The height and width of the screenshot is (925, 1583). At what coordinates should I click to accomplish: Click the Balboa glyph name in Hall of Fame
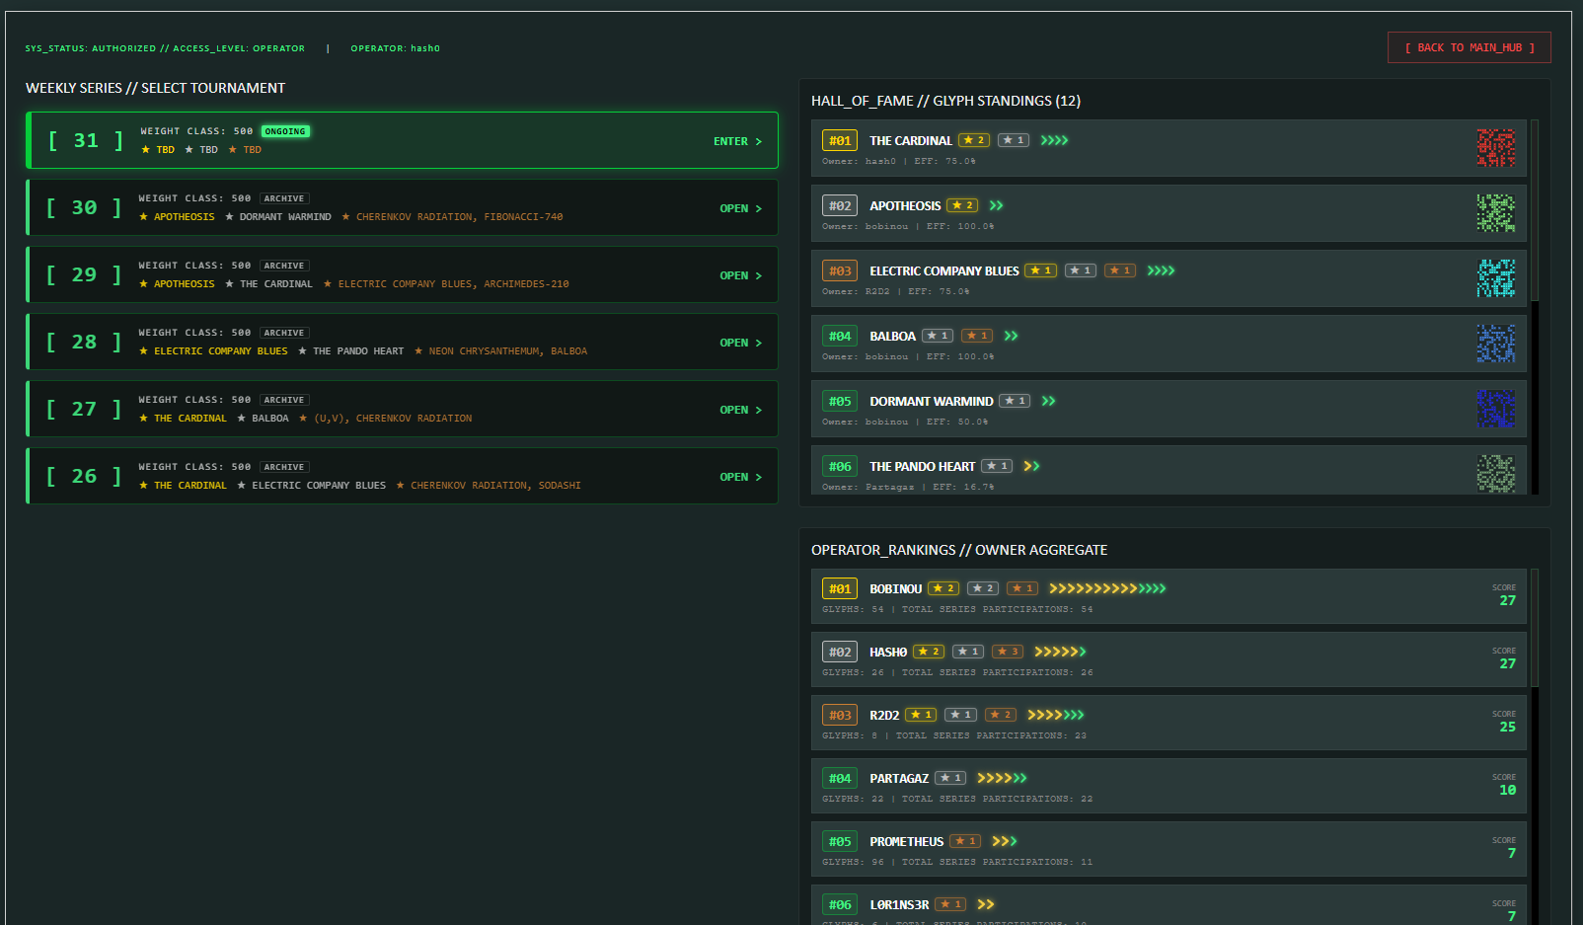tap(892, 336)
